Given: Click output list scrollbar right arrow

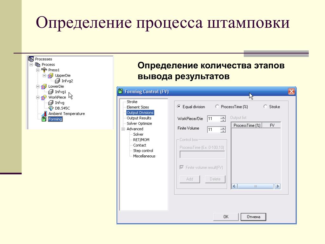Looking at the screenshot, I should pyautogui.click(x=277, y=186).
